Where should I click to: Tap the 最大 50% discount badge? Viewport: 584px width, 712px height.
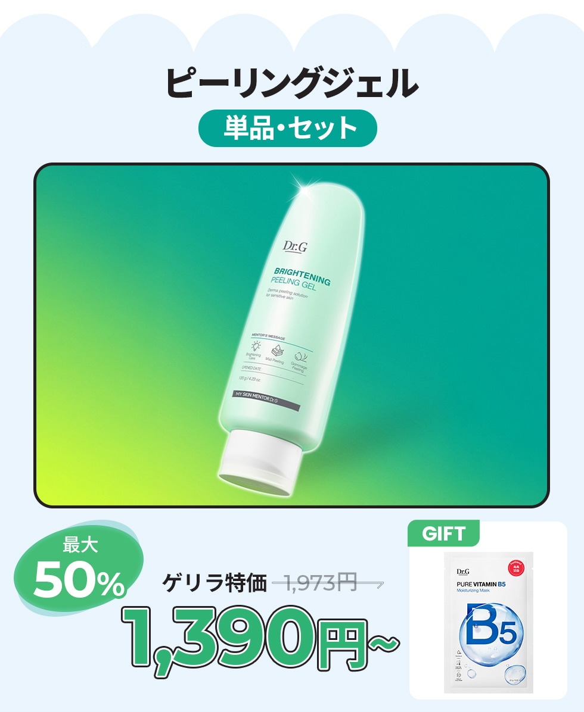pyautogui.click(x=77, y=569)
